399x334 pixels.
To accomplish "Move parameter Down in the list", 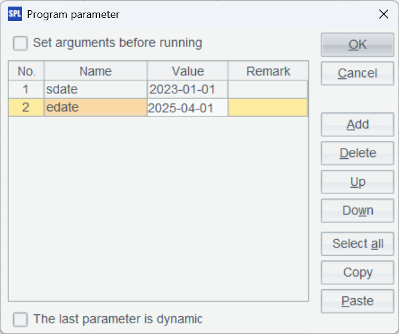I will tap(357, 211).
